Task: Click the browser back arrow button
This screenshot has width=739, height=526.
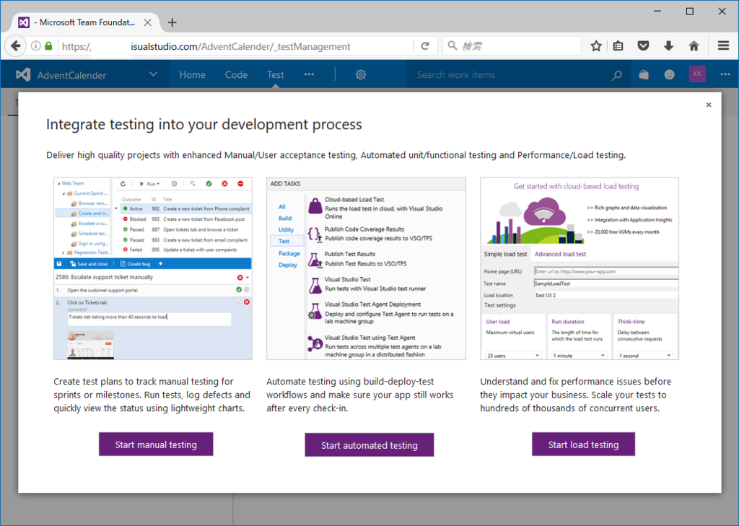Action: [x=16, y=45]
